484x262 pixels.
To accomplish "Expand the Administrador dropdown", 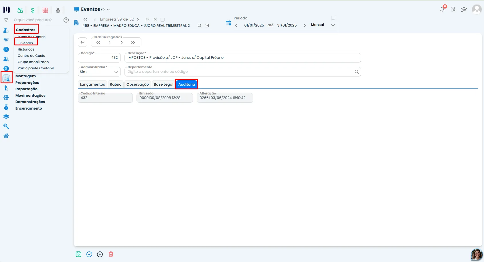I will (x=99, y=72).
